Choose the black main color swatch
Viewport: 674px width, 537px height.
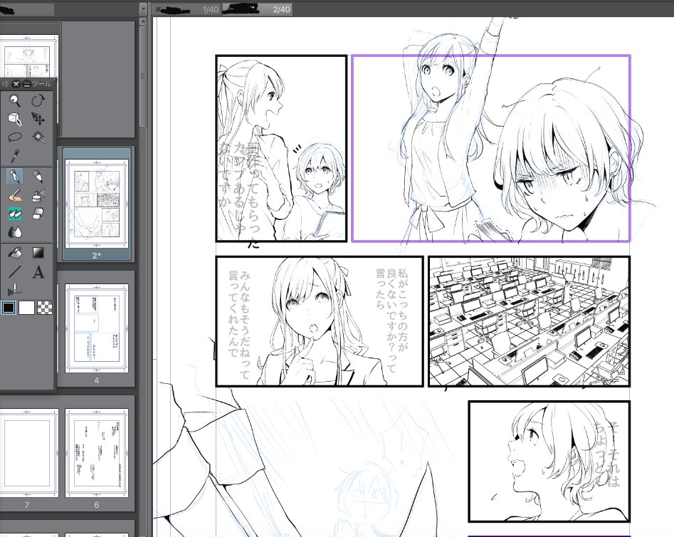pos(9,308)
